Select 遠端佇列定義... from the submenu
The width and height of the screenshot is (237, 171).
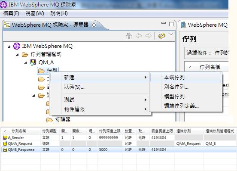coord(186,106)
